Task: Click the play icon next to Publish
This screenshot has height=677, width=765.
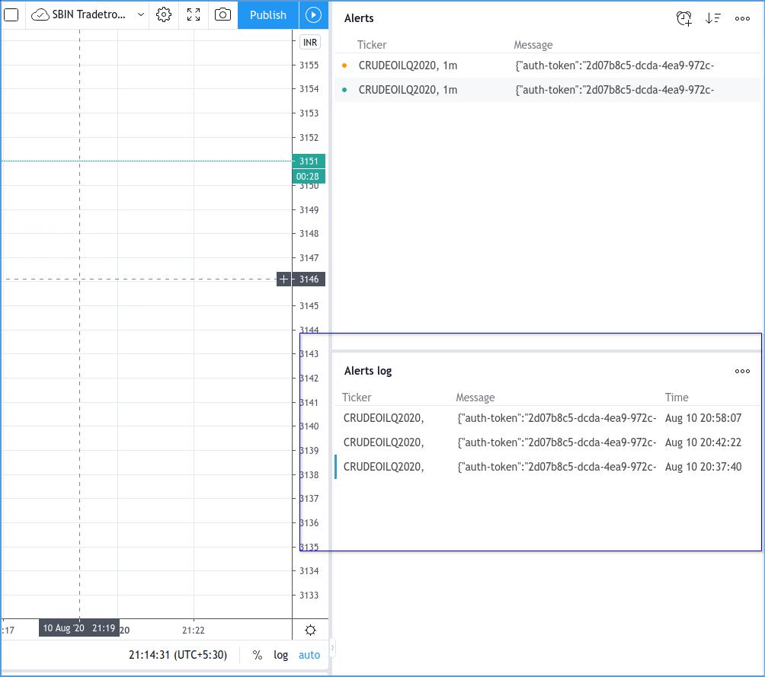Action: click(x=313, y=14)
